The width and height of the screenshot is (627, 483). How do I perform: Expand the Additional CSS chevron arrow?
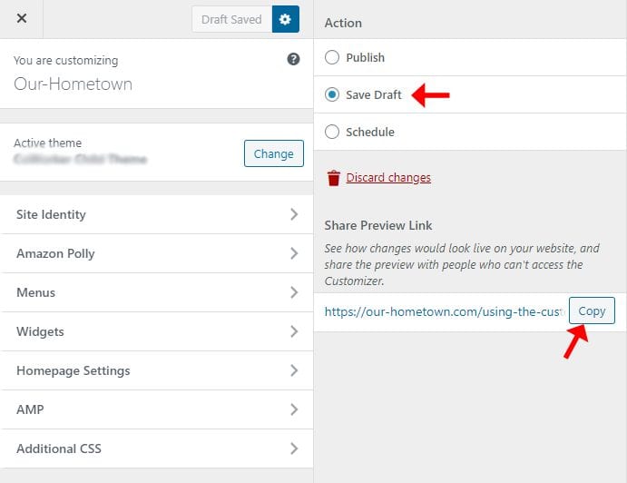point(294,448)
